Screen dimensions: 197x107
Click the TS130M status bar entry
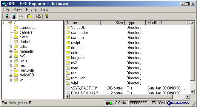click(x=158, y=103)
